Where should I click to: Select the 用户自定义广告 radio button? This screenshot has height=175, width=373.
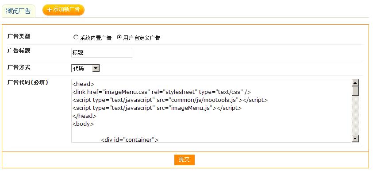(119, 37)
